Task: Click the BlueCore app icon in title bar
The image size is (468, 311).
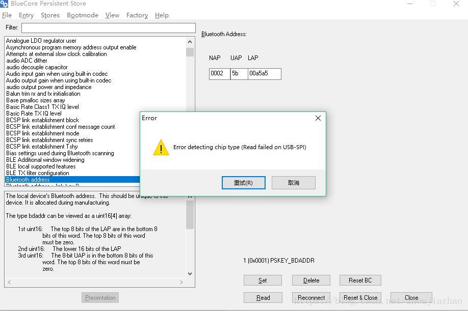Action: point(4,4)
